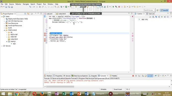
Task: Open dropdown next to the Run button
Action: (68, 7)
